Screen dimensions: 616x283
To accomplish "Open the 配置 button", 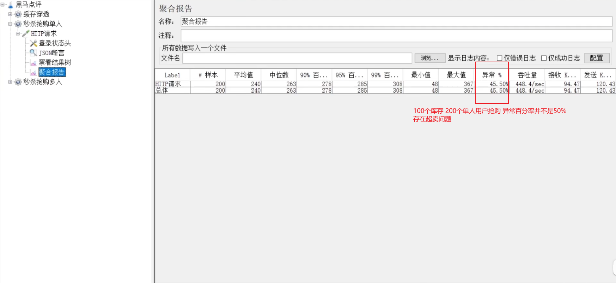I will tap(597, 58).
